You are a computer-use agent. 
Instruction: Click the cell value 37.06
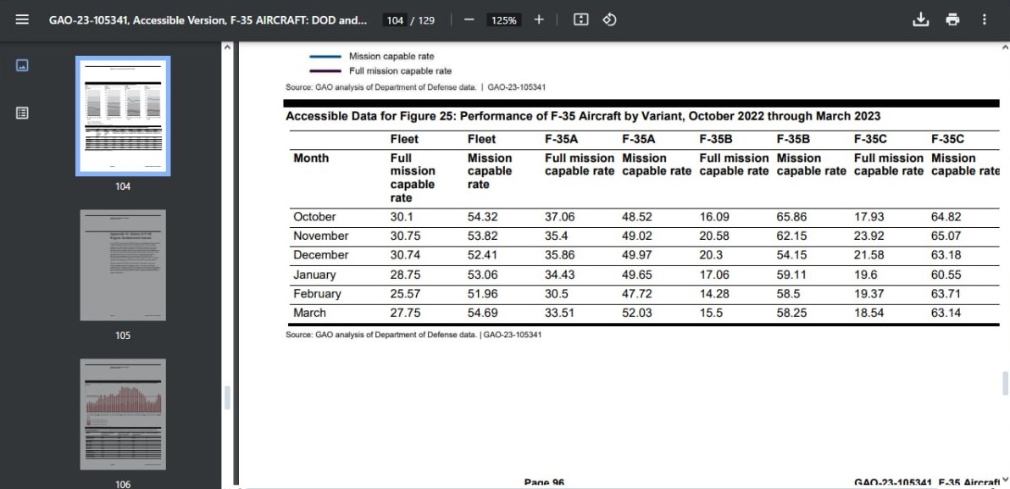point(560,217)
